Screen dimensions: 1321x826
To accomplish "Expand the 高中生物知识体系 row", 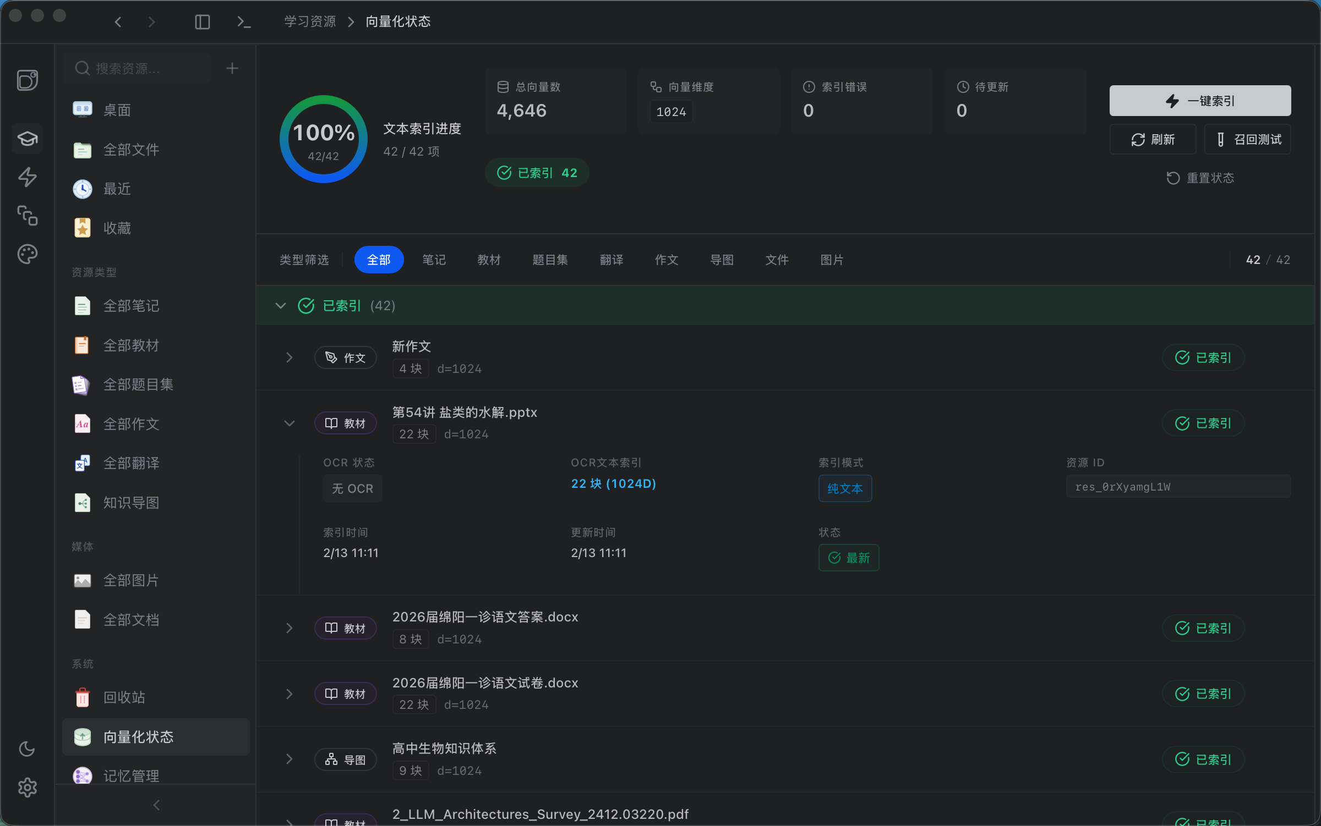I will click(x=290, y=759).
